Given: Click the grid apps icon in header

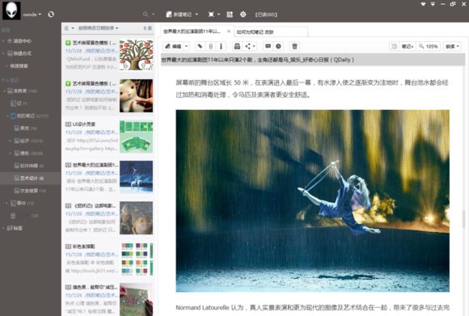Looking at the screenshot, I should 230,15.
